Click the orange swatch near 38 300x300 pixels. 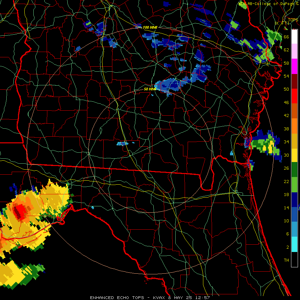click(294, 126)
